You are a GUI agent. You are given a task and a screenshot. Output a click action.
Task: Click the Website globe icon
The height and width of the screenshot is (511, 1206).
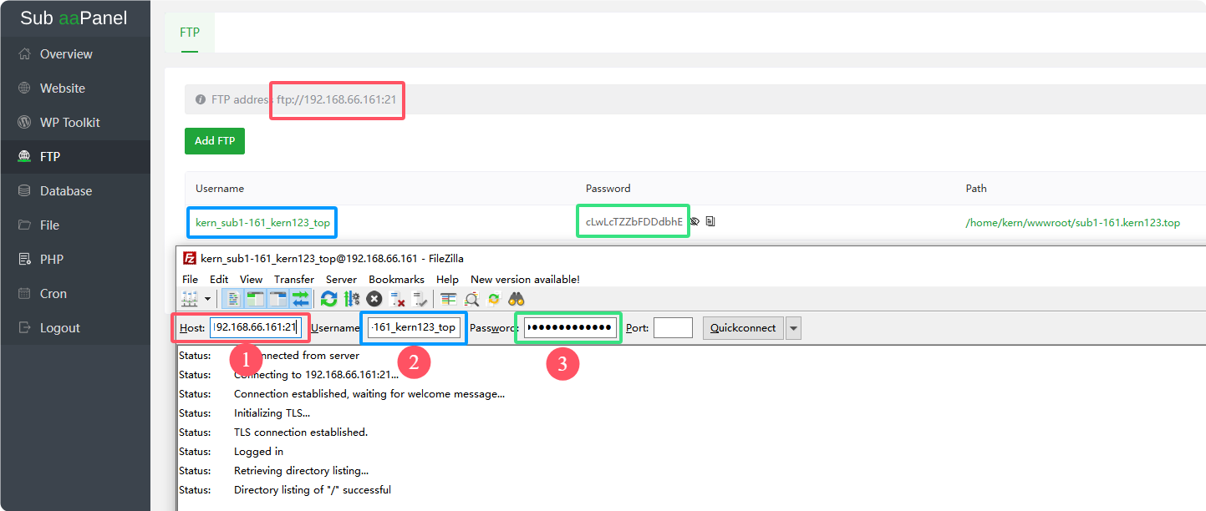(x=24, y=88)
